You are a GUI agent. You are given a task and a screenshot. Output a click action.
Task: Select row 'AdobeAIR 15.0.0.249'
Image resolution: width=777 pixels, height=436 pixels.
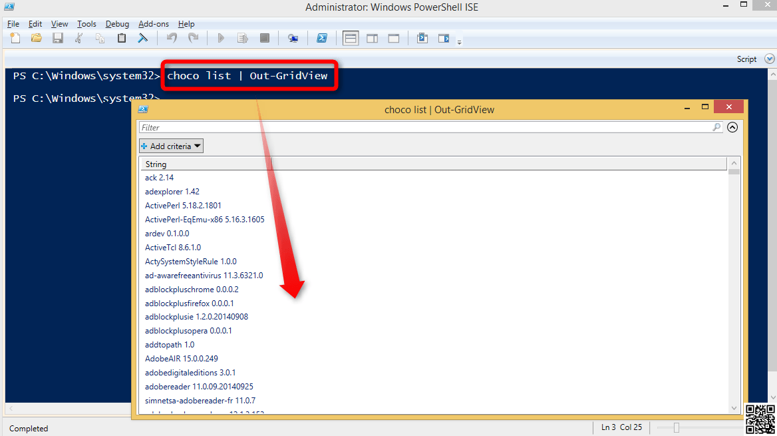(x=434, y=358)
